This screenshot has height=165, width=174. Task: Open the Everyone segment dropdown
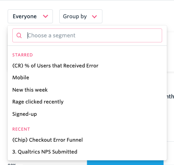coord(30,17)
